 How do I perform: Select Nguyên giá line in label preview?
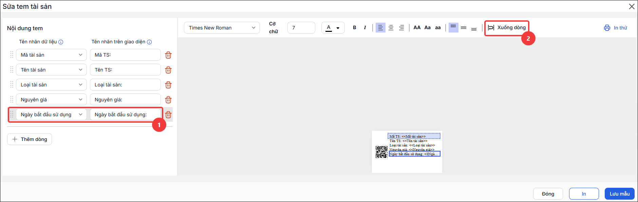tap(412, 149)
